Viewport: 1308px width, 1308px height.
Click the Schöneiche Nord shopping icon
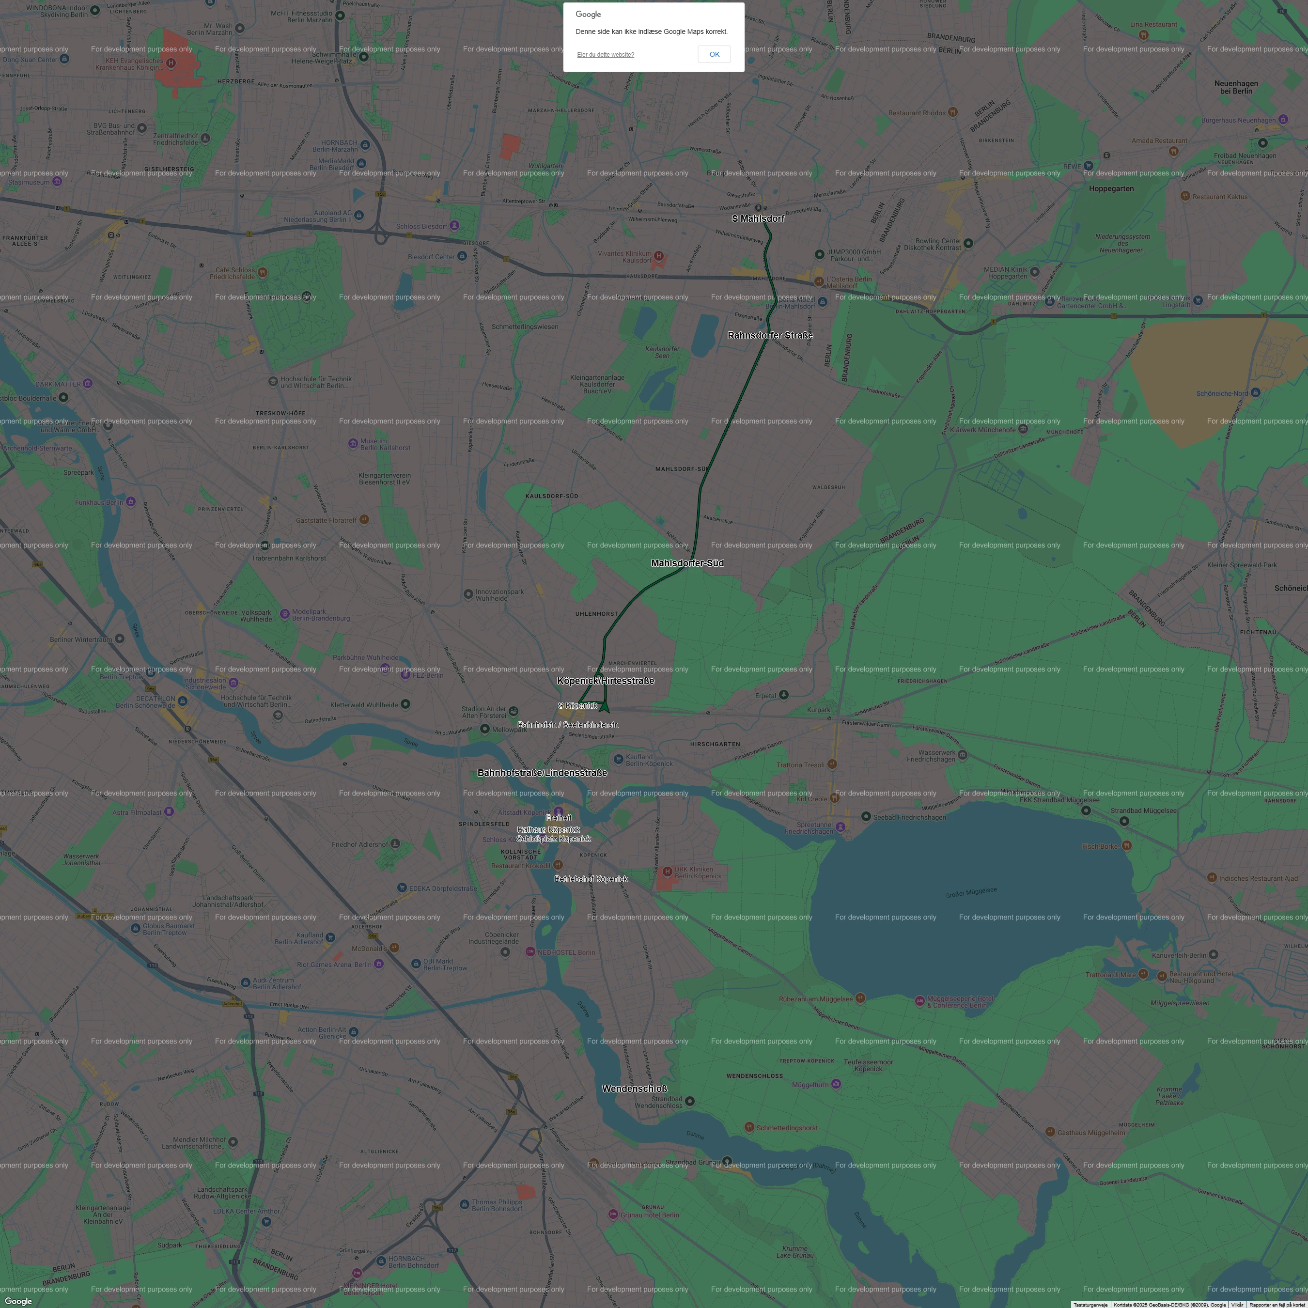point(1255,392)
